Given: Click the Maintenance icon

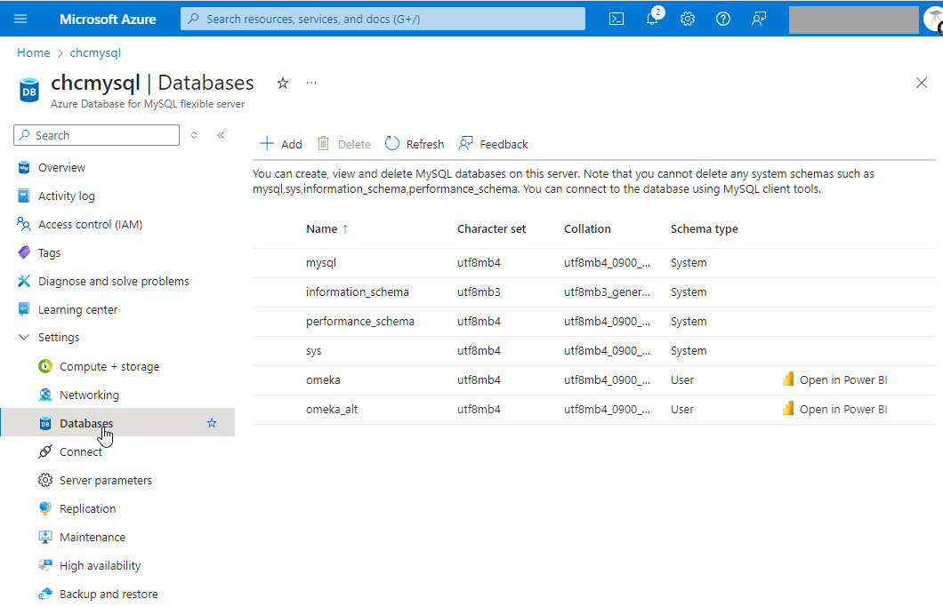Looking at the screenshot, I should (45, 537).
